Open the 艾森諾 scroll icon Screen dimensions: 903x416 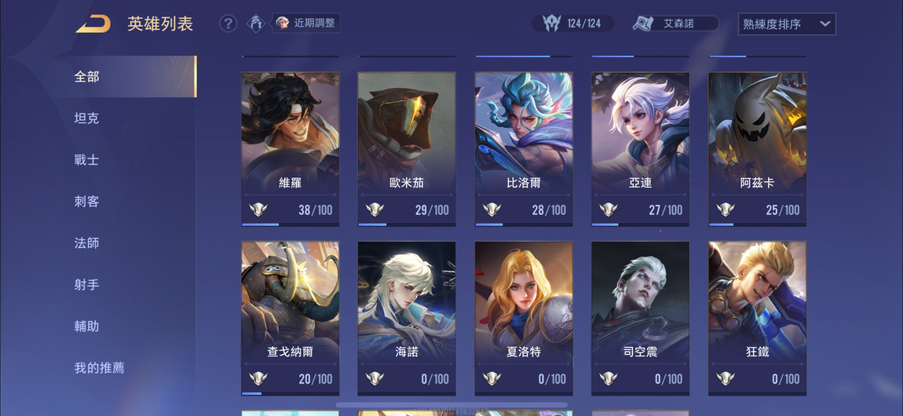[x=642, y=24]
